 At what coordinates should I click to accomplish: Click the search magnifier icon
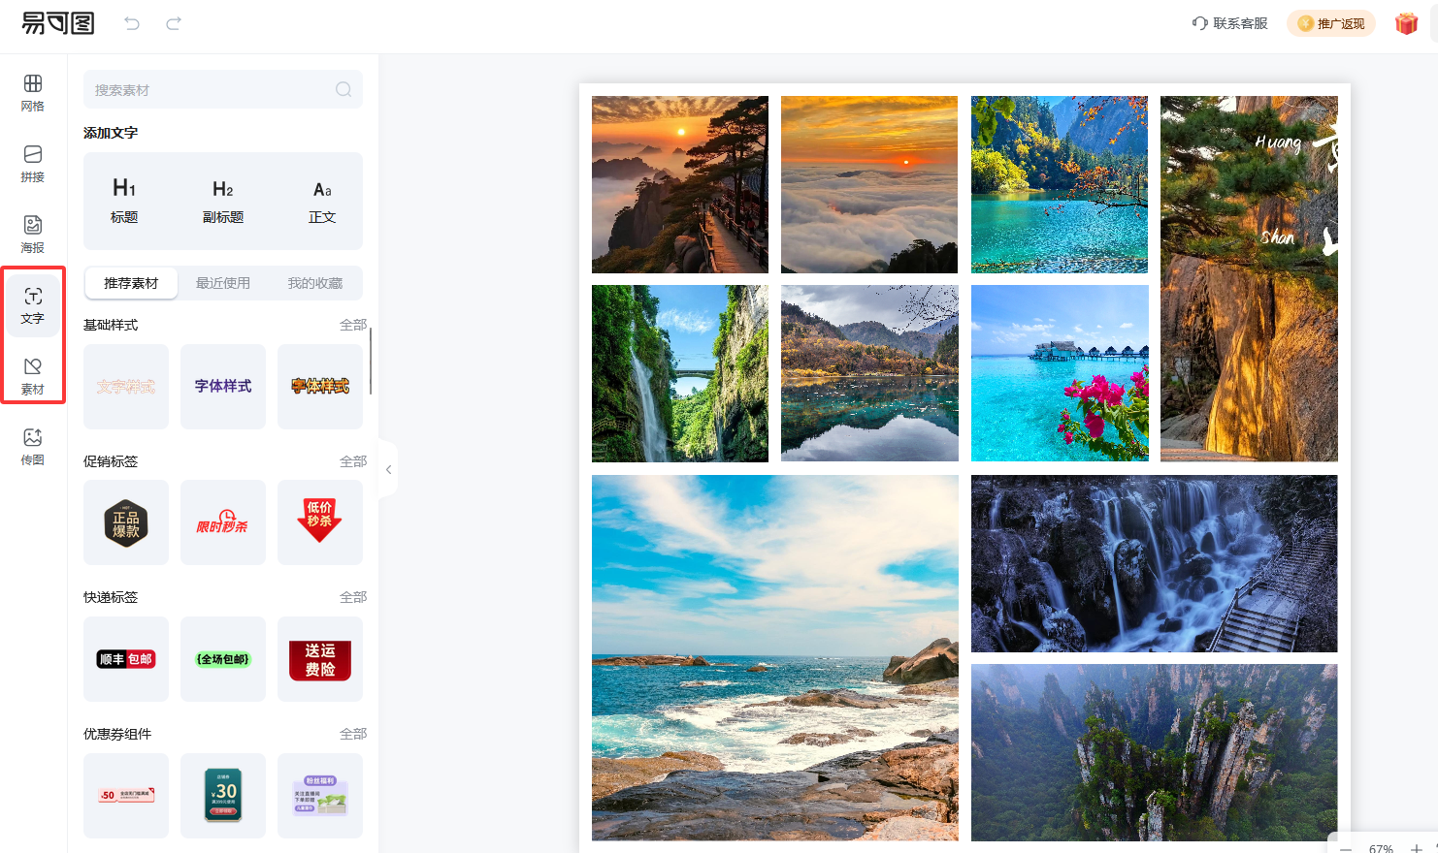click(343, 89)
